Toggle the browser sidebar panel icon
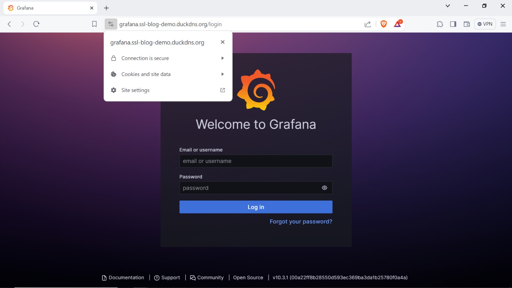Viewport: 512px width, 288px height. 453,24
